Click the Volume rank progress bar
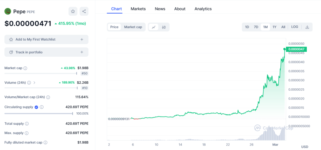This screenshot has width=321, height=150. 41,88
